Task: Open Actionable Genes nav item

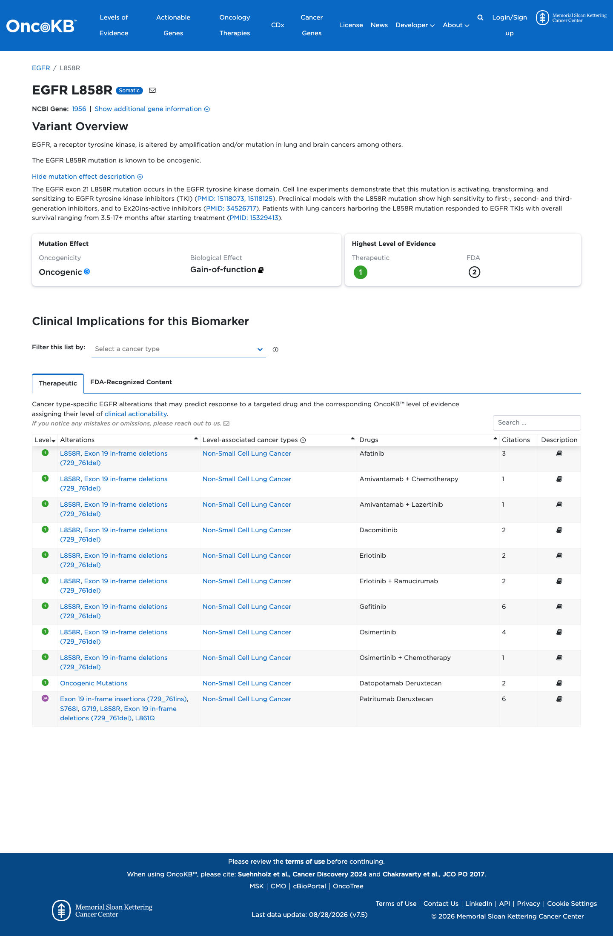Action: pos(173,25)
